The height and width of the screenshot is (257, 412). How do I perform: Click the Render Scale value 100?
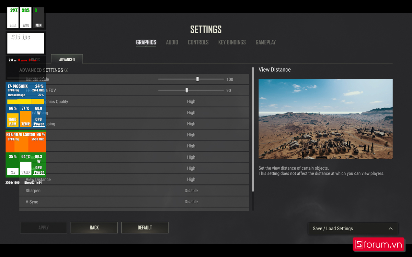point(230,79)
